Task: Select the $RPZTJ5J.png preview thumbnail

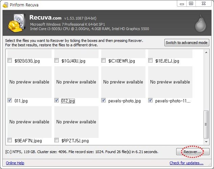Action: [76, 122]
